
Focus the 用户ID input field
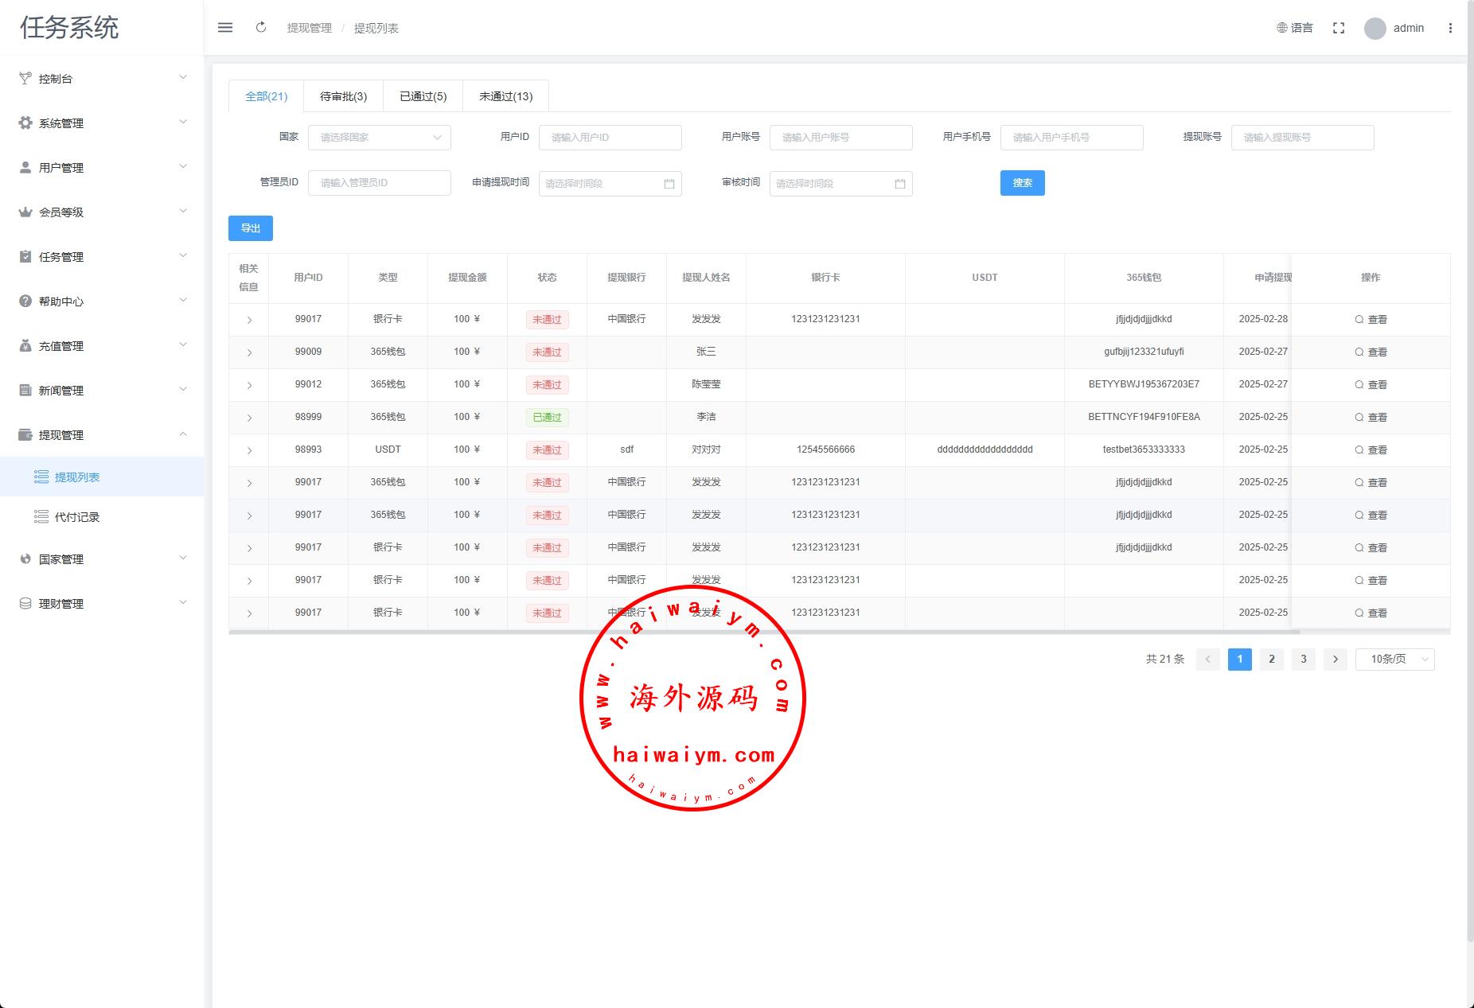click(x=610, y=138)
